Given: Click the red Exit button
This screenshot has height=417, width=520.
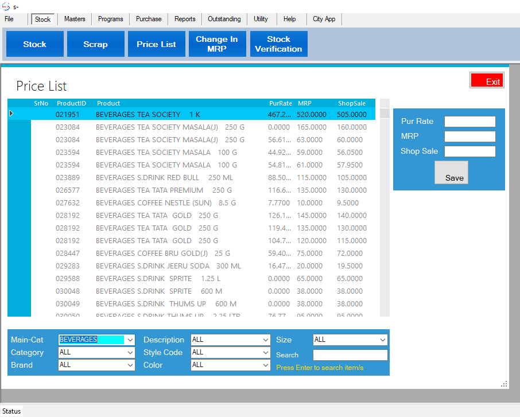Looking at the screenshot, I should tap(487, 81).
